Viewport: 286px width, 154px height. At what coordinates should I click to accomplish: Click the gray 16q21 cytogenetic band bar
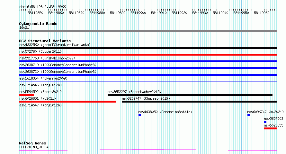click(x=148, y=31)
